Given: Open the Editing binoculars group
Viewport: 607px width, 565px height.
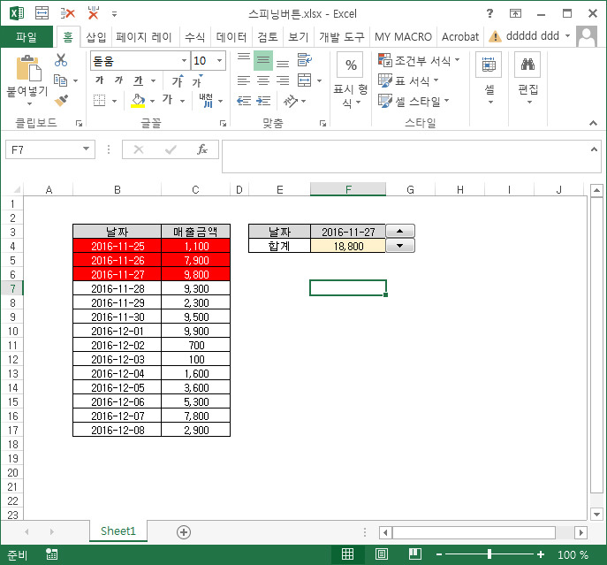Looking at the screenshot, I should [527, 78].
